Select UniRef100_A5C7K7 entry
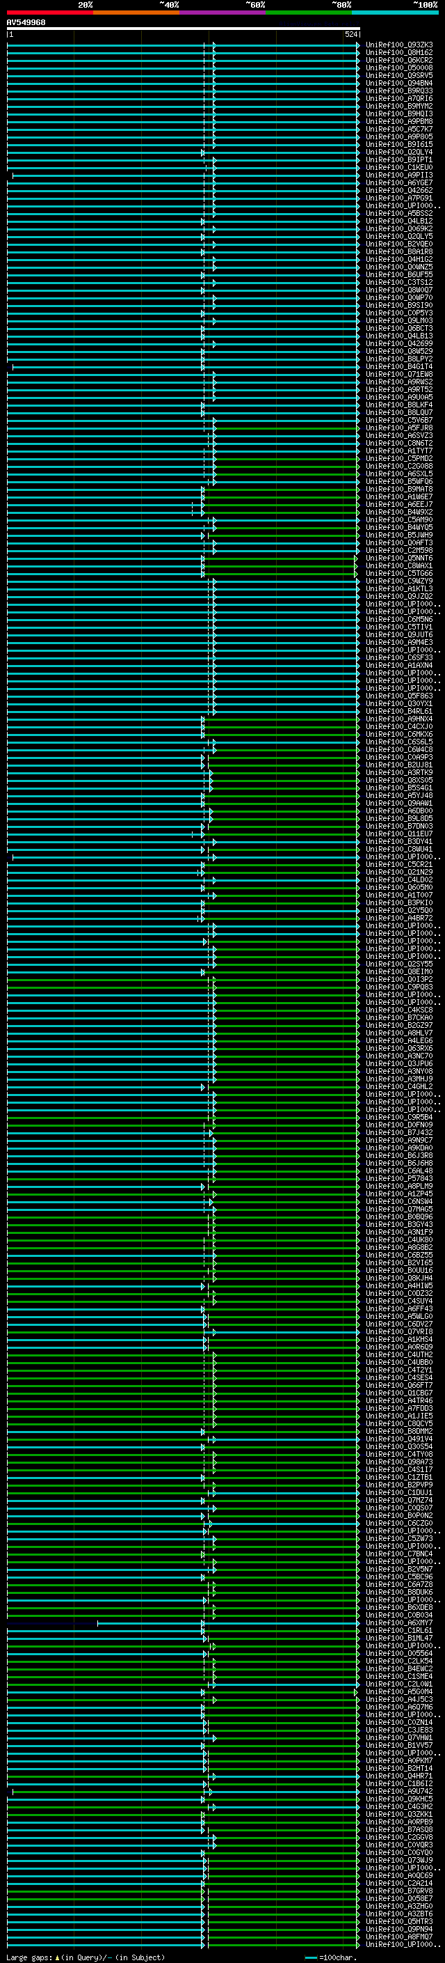Image resolution: width=445 pixels, height=1963 pixels. tap(399, 129)
